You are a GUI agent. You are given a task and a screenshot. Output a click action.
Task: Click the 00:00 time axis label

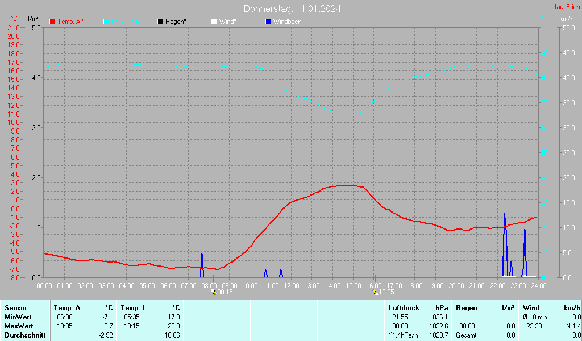pos(44,286)
